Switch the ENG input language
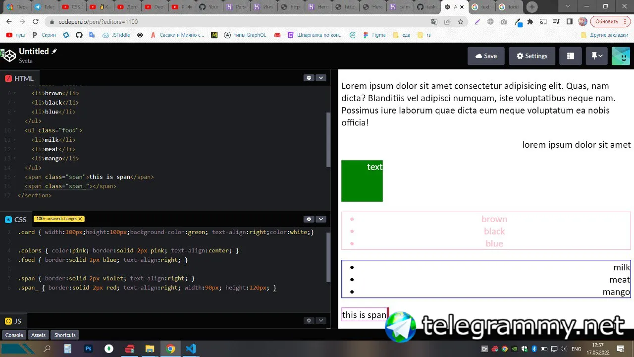Image resolution: width=634 pixels, height=357 pixels. [576, 349]
